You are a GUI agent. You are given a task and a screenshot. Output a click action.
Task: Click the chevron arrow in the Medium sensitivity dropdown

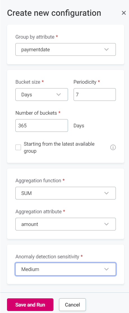click(107, 269)
